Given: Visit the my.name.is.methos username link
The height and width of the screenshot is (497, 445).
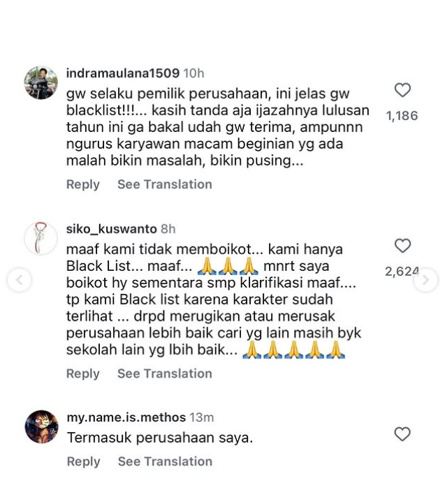Looking at the screenshot, I should click(126, 417).
